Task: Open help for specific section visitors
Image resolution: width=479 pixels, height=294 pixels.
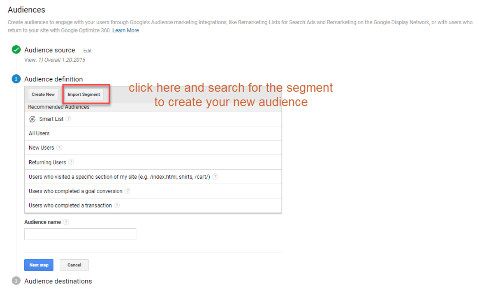Action: (215, 177)
